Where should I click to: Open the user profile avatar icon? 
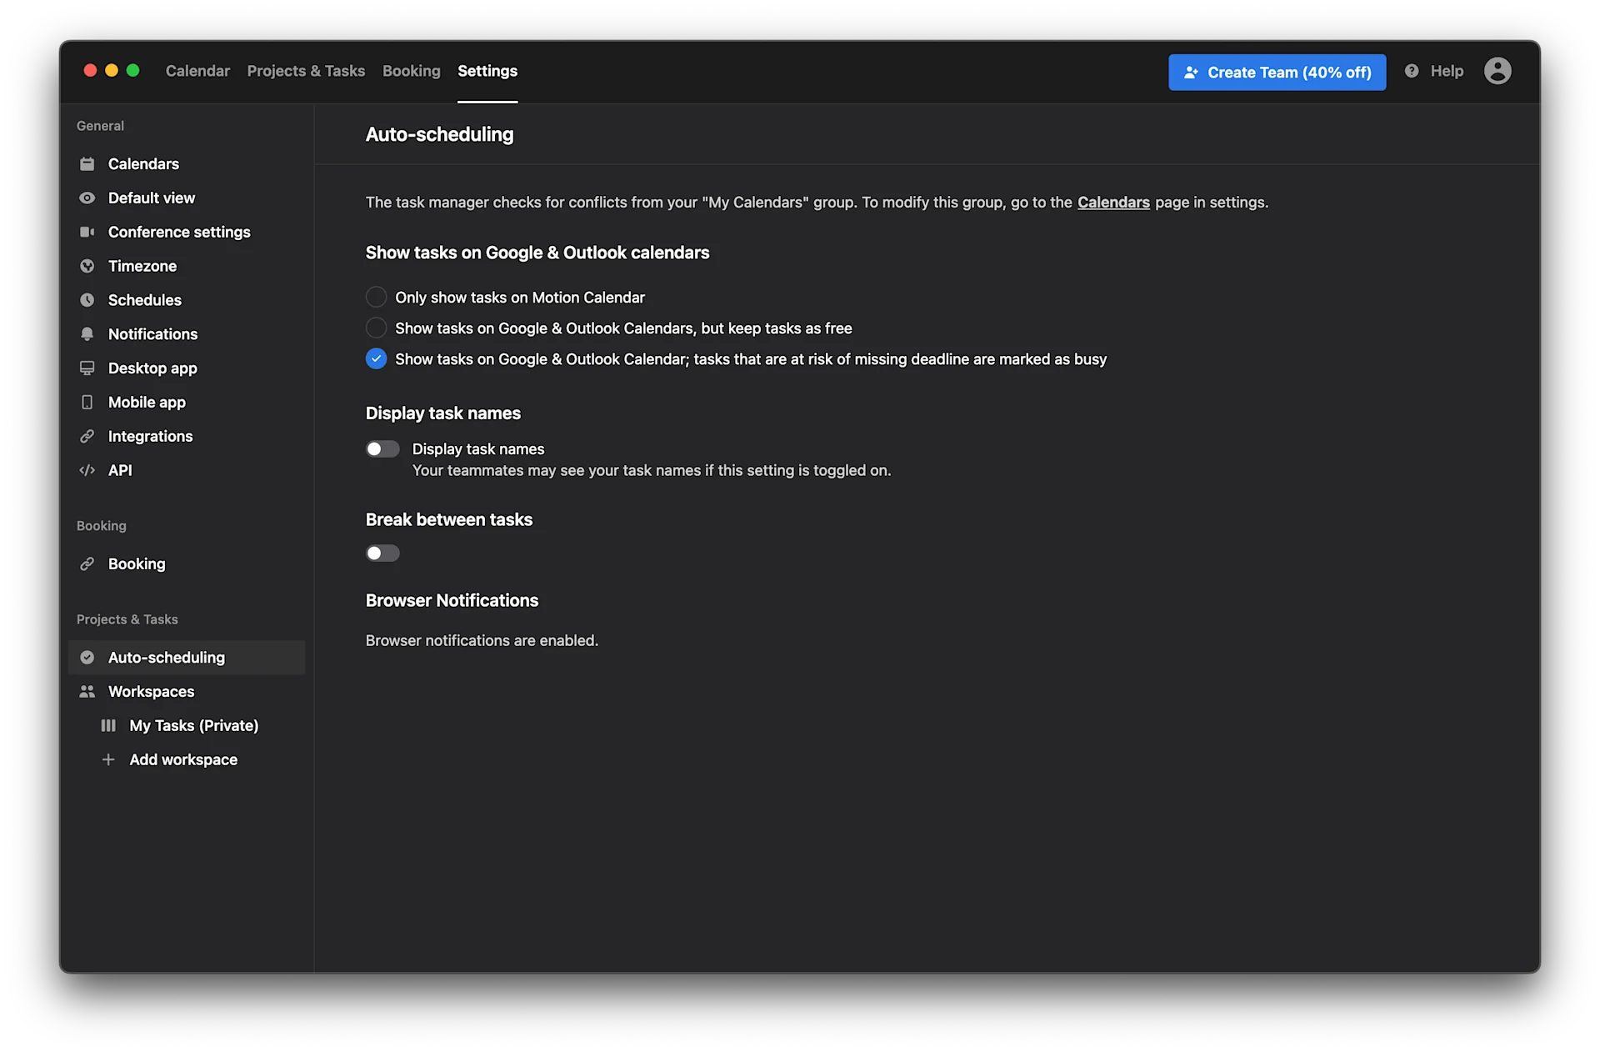pos(1497,71)
